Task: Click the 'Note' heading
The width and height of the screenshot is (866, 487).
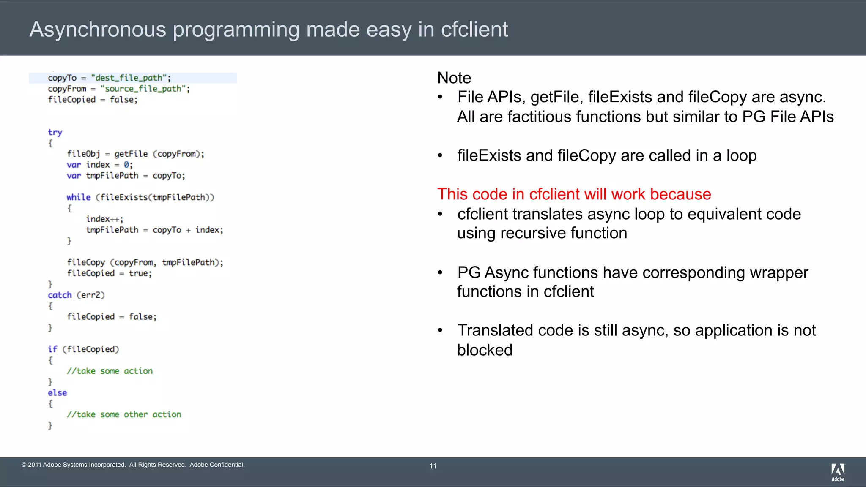Action: point(454,78)
